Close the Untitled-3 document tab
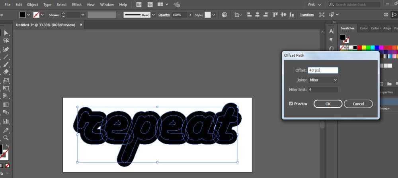The height and width of the screenshot is (178, 398). (x=81, y=25)
